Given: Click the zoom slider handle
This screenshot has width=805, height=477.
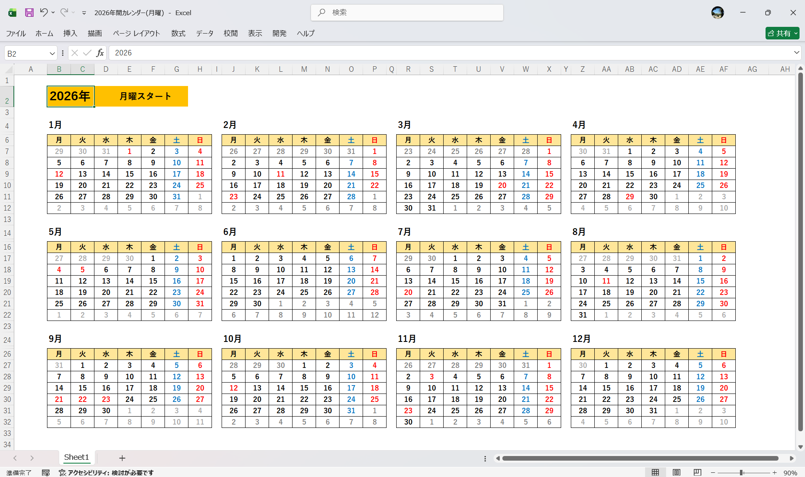Looking at the screenshot, I should click(742, 473).
